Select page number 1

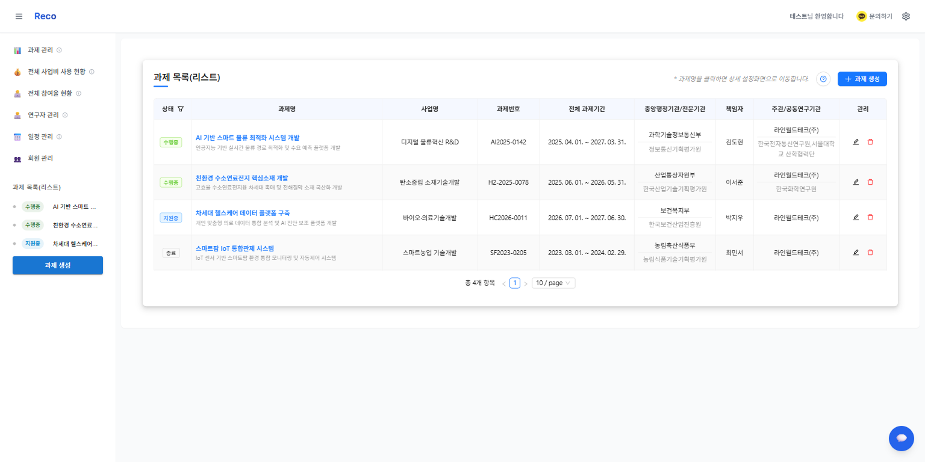[515, 283]
